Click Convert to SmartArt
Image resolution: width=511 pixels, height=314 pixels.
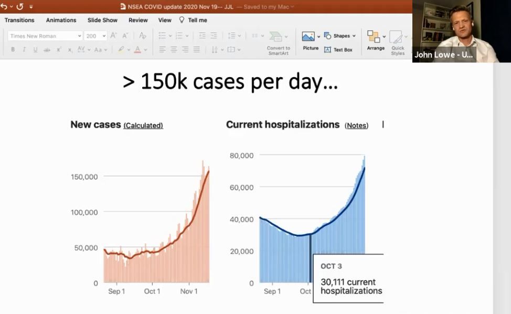pyautogui.click(x=278, y=42)
